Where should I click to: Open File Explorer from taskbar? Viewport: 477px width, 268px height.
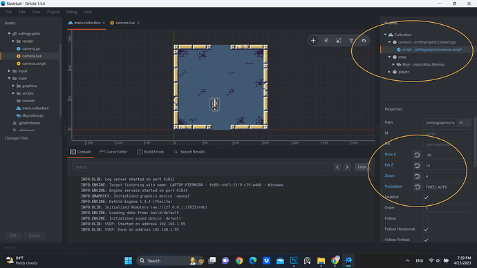click(x=321, y=260)
